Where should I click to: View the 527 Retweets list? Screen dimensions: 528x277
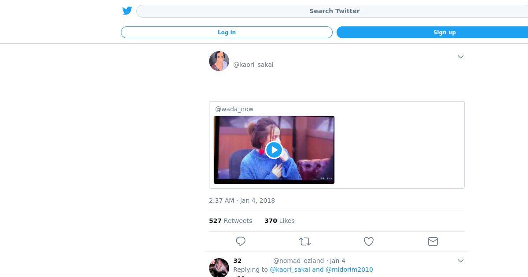[x=231, y=221]
